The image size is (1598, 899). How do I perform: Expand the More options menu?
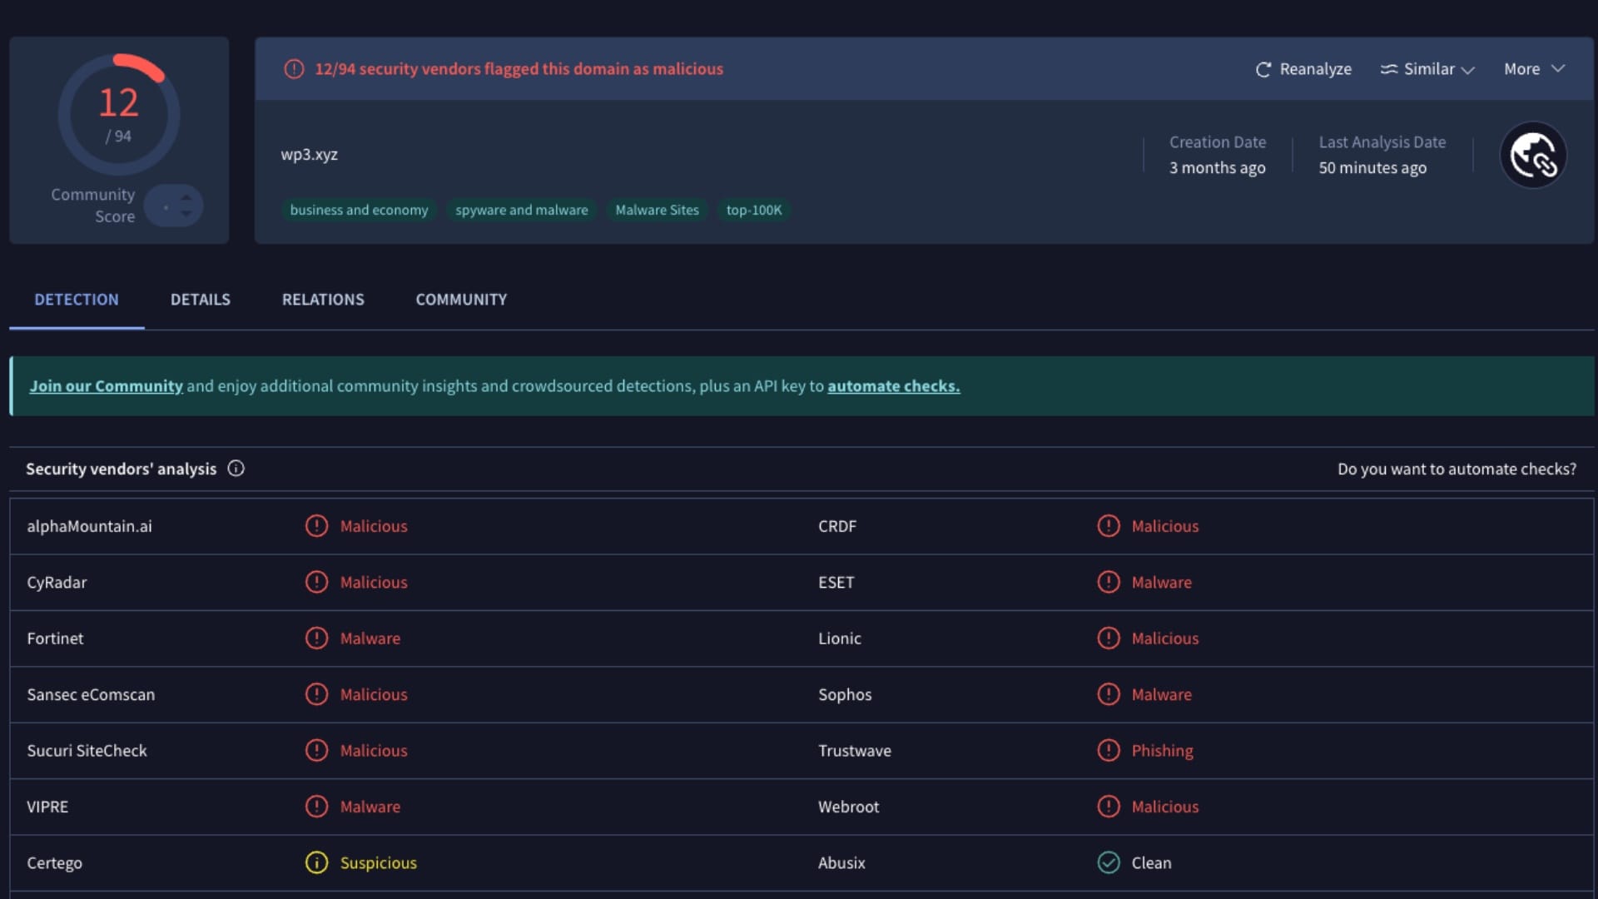1534,69
